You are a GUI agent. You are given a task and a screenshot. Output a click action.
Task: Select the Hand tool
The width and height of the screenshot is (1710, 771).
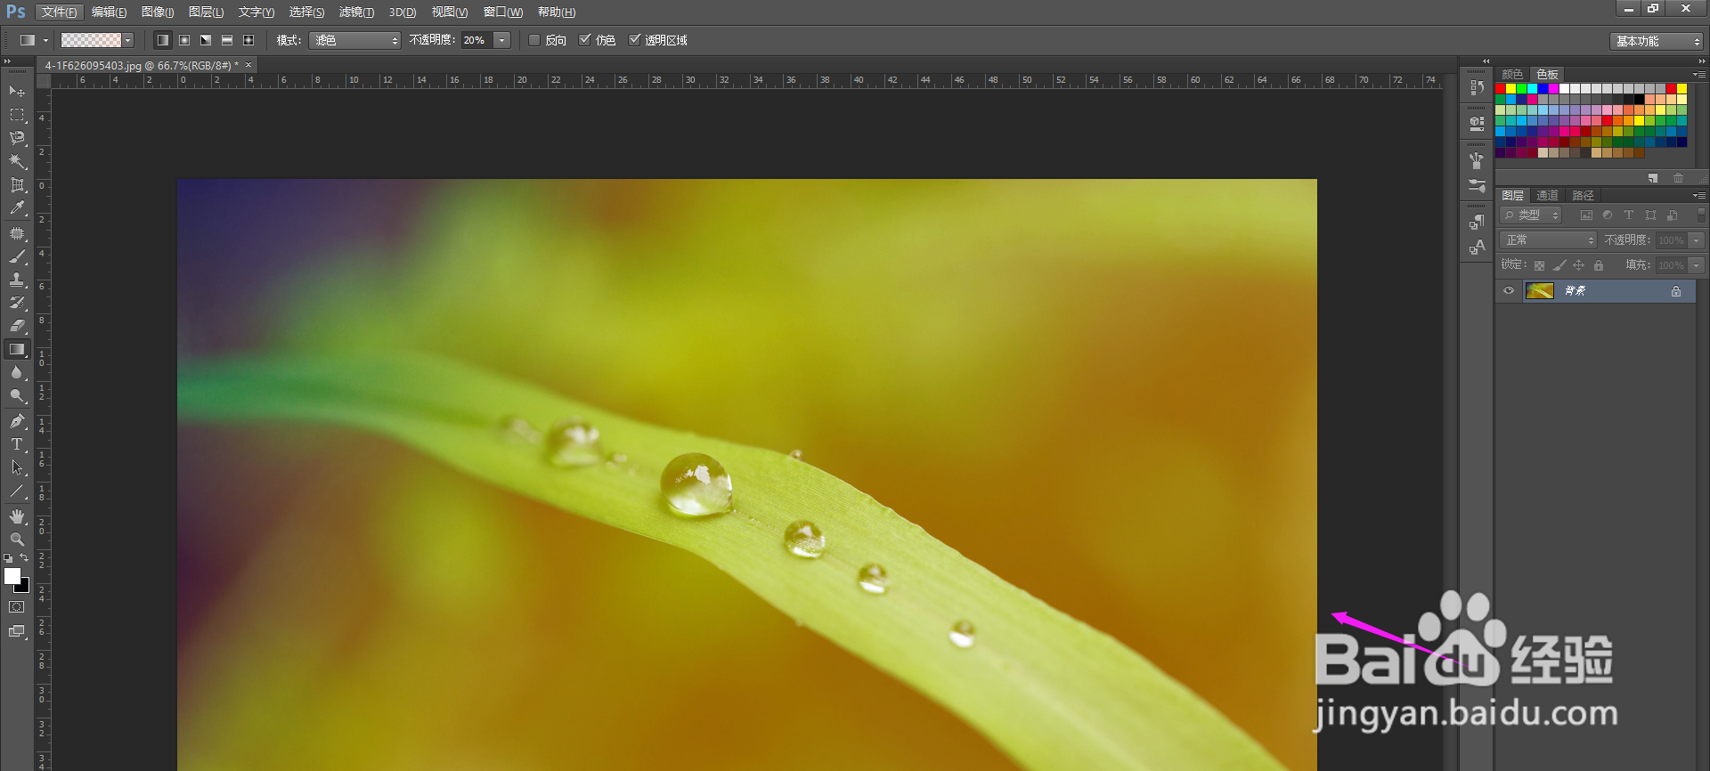[17, 516]
